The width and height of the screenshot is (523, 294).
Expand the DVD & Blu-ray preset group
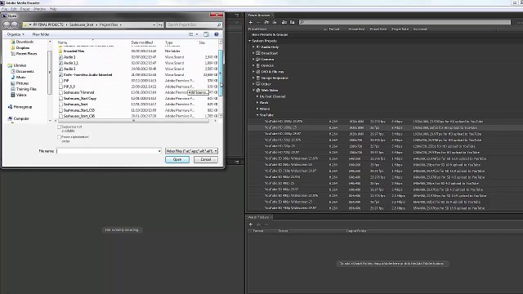tap(253, 72)
